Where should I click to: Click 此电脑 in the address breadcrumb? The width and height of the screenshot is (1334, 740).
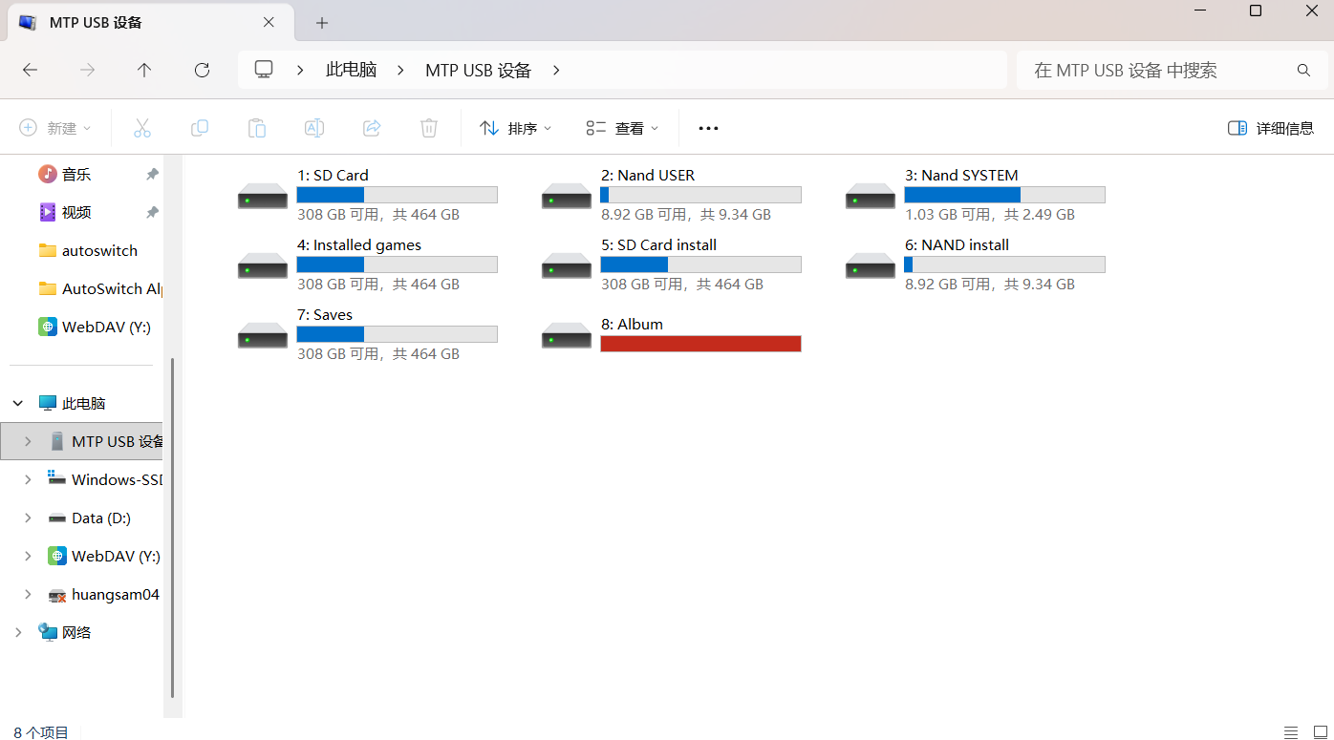point(351,70)
